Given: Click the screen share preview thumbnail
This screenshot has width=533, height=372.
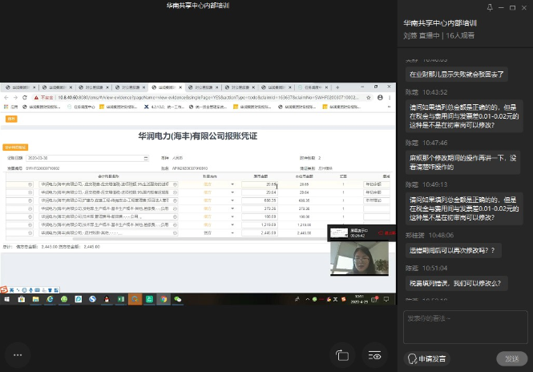Looking at the screenshot, I should [339, 233].
